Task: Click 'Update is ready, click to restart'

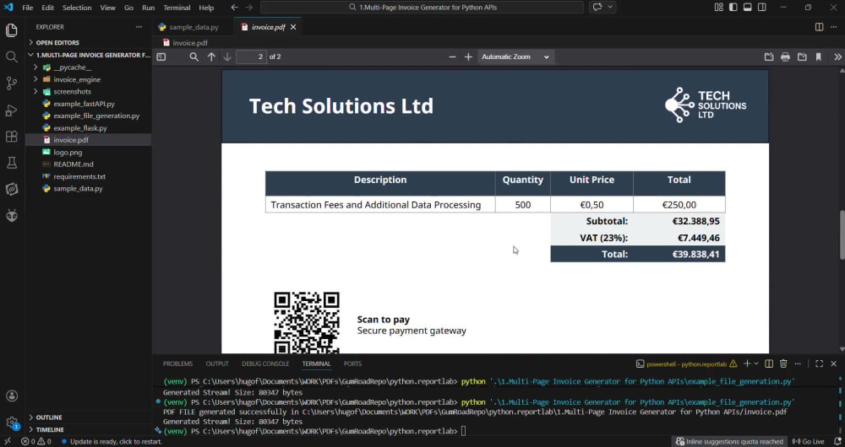Action: click(x=112, y=442)
